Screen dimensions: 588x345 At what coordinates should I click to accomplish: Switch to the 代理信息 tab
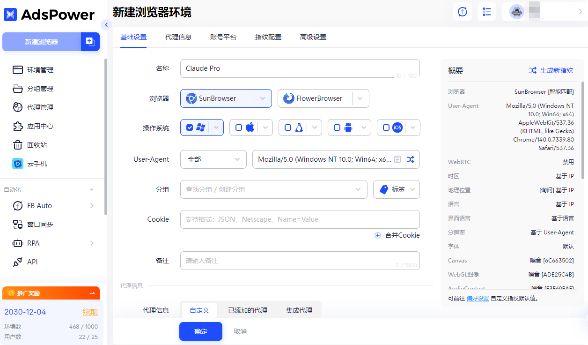point(178,37)
